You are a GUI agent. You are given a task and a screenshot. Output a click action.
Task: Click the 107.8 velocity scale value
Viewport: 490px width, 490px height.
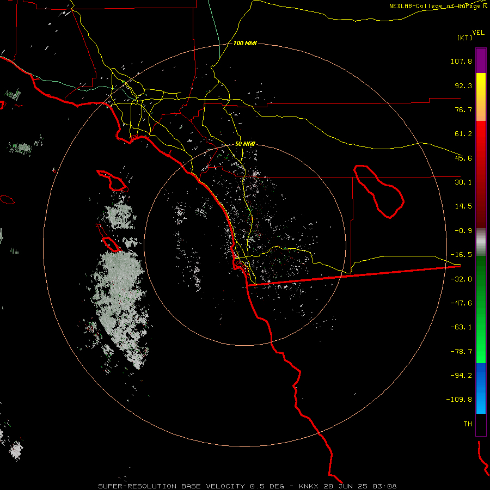(461, 61)
